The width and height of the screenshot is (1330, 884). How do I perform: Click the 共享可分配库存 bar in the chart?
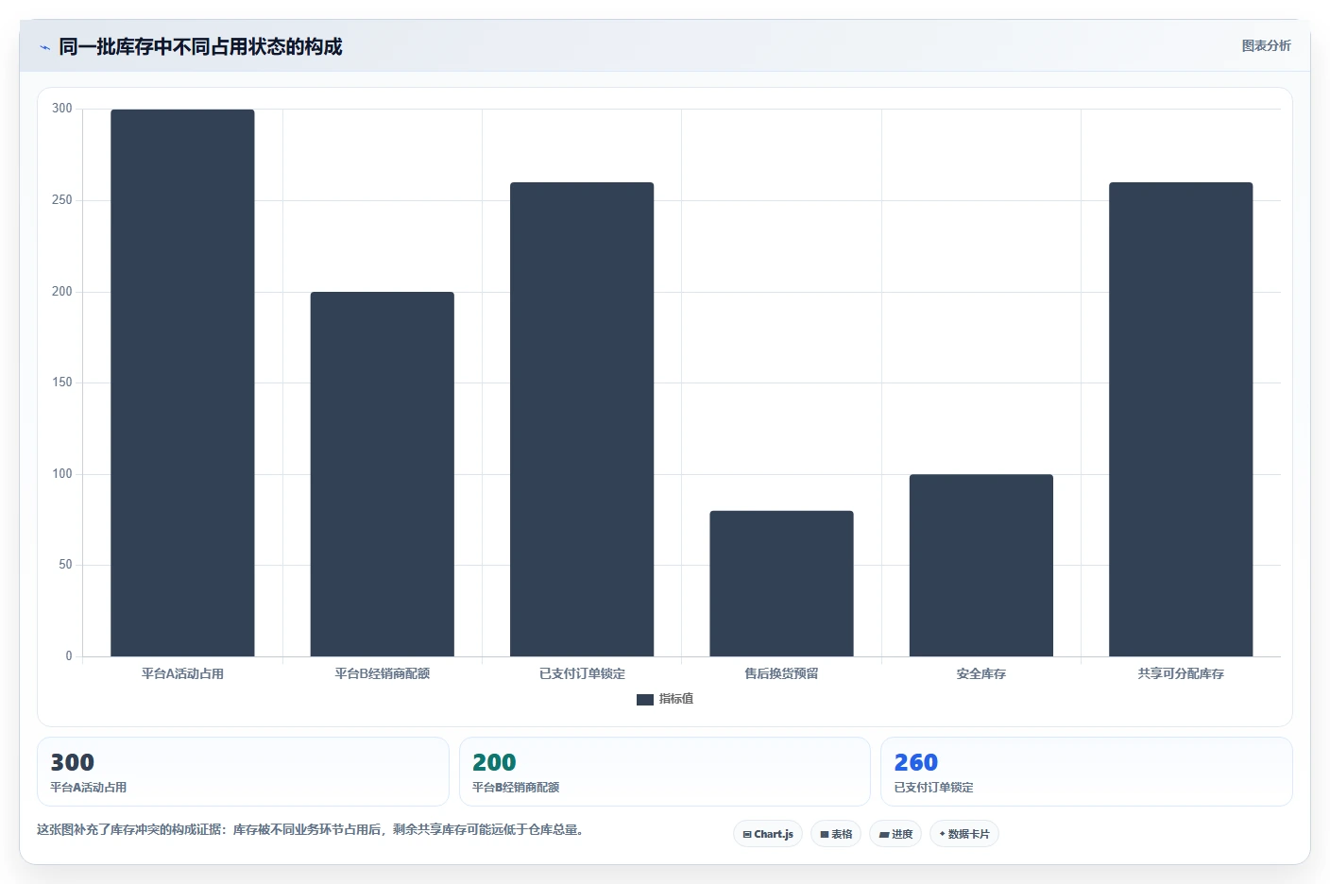click(x=1181, y=419)
